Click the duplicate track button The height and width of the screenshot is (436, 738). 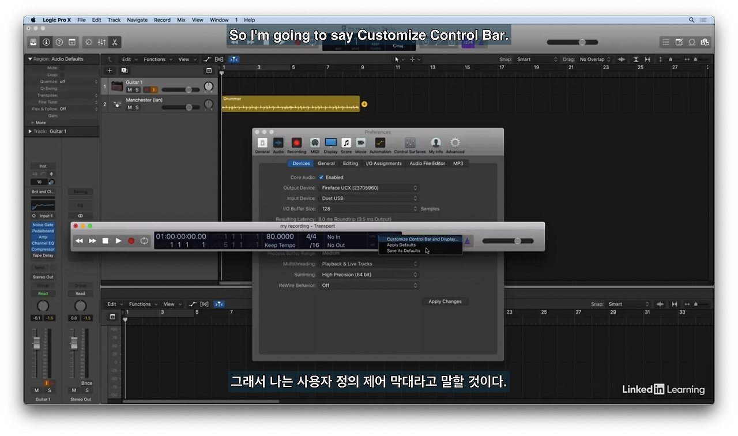click(x=124, y=70)
